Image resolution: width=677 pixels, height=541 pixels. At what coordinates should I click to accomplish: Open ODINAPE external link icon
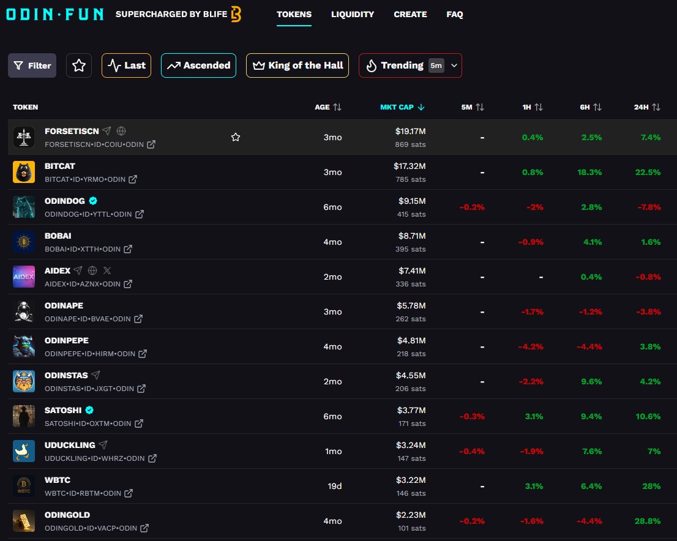(x=138, y=319)
